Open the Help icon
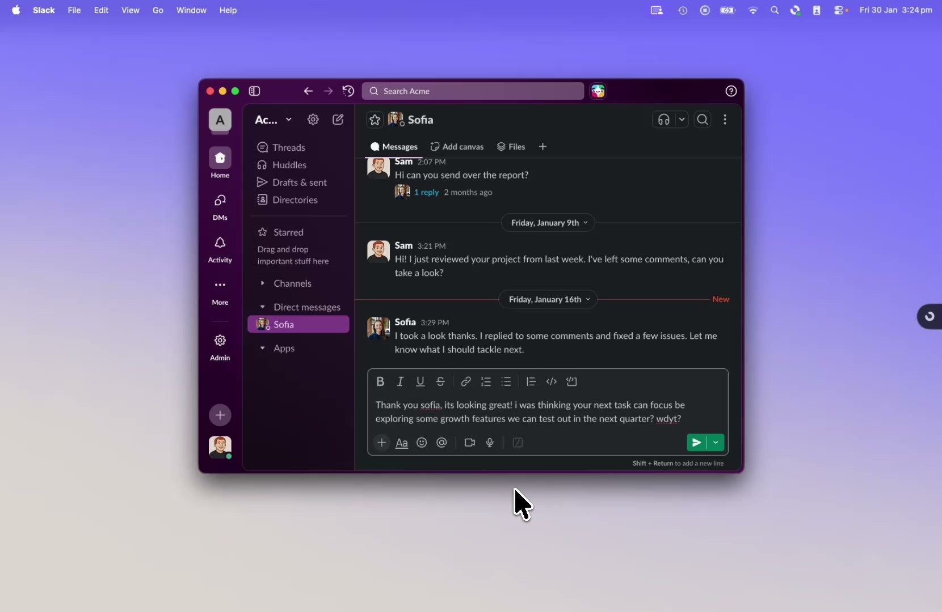 731,91
